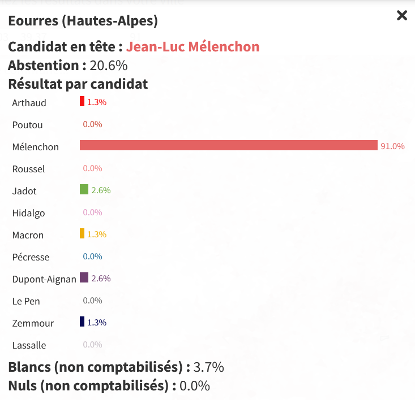Screen dimensions: 415x400
Task: Click the Jean-Luc Mélenchon leading candidate name
Action: pyautogui.click(x=192, y=47)
